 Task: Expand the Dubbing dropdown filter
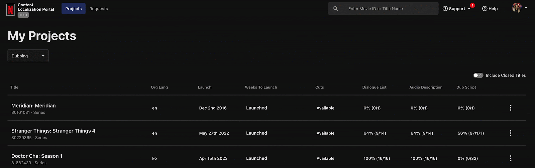pos(28,56)
